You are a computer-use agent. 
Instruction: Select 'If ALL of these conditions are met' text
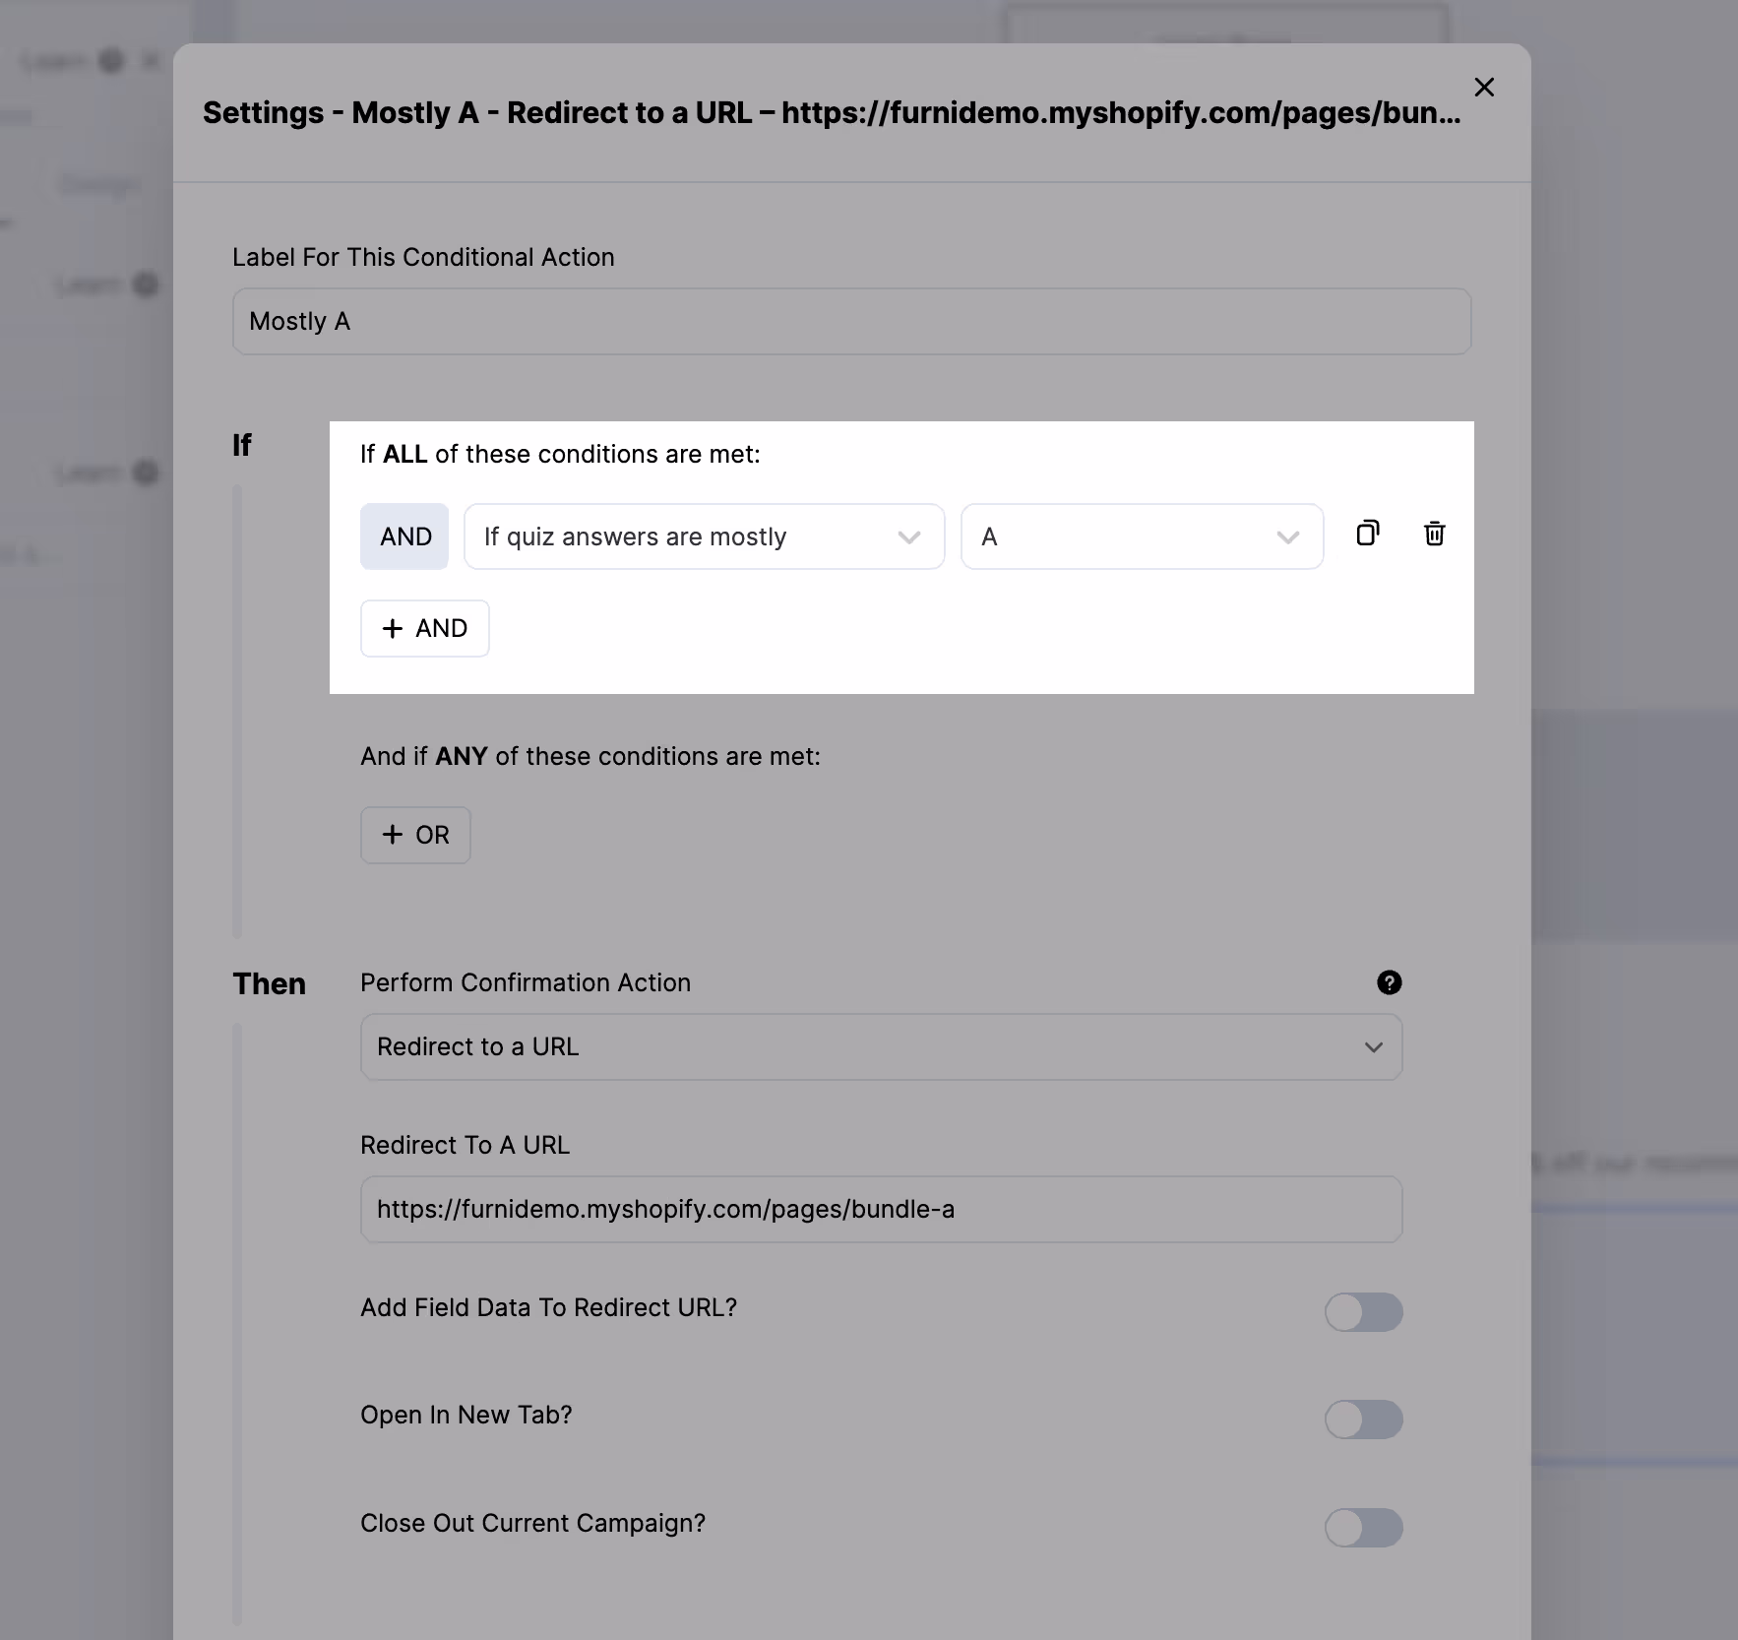click(x=560, y=454)
